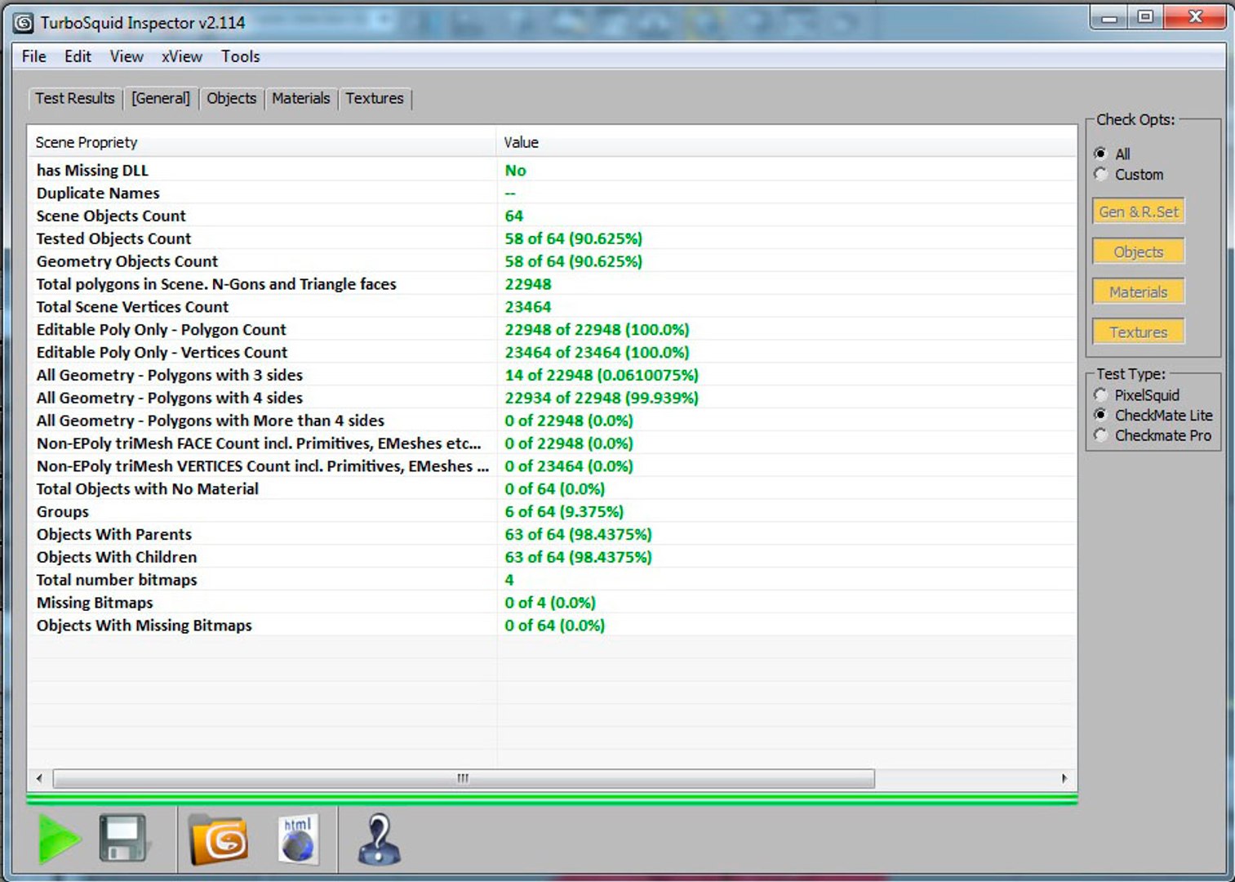Click the value '4' for Total number bitmaps
The width and height of the screenshot is (1235, 882).
(509, 580)
